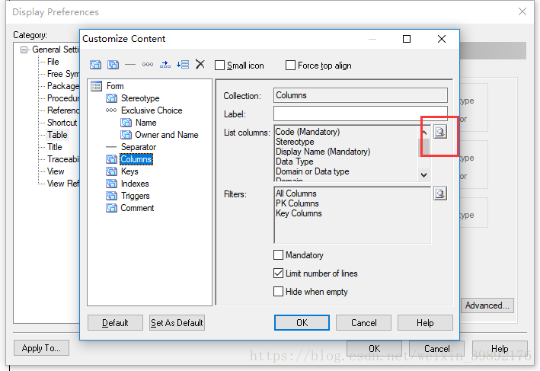Screen dimensions: 540x371
Task: Select Table in Category tree
Action: [x=57, y=135]
